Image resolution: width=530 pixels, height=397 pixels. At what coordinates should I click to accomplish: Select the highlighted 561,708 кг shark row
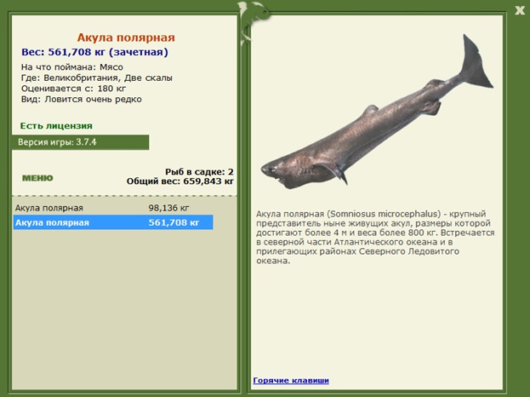[x=112, y=222]
